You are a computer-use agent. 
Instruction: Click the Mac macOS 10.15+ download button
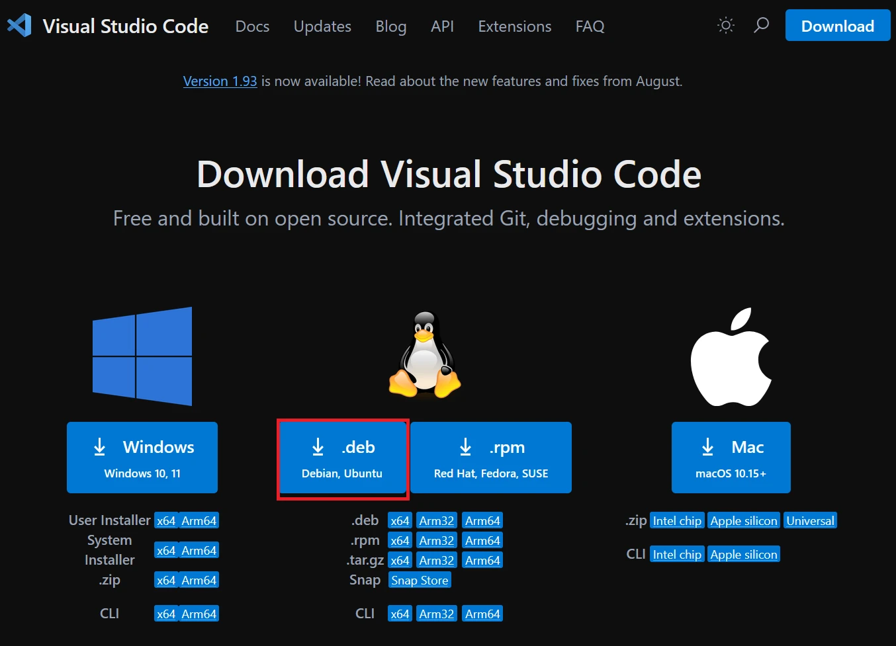tap(731, 458)
